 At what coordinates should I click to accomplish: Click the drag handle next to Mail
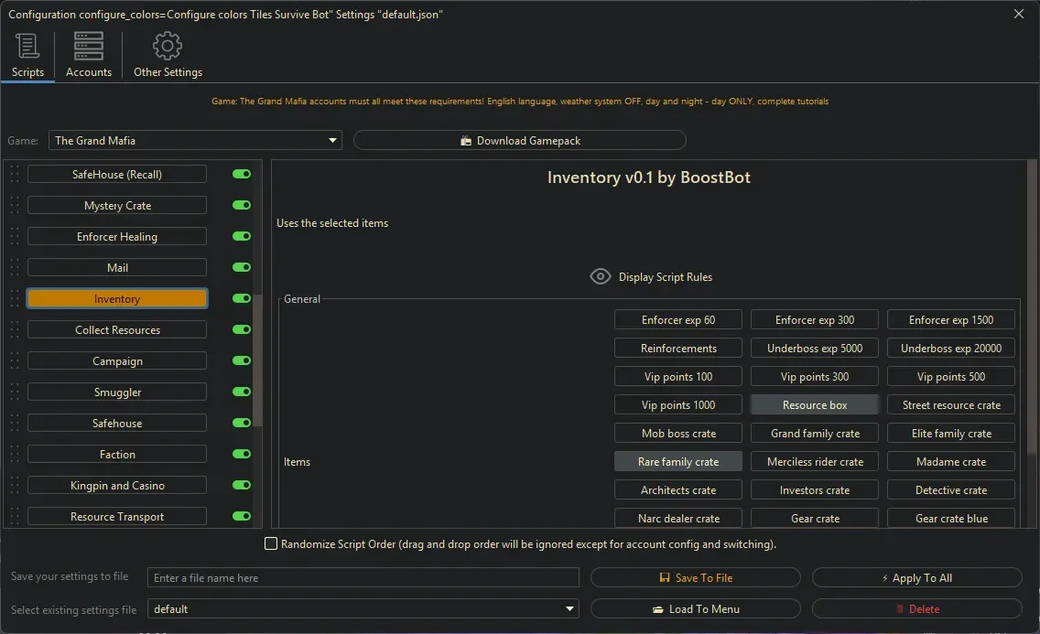tap(15, 268)
